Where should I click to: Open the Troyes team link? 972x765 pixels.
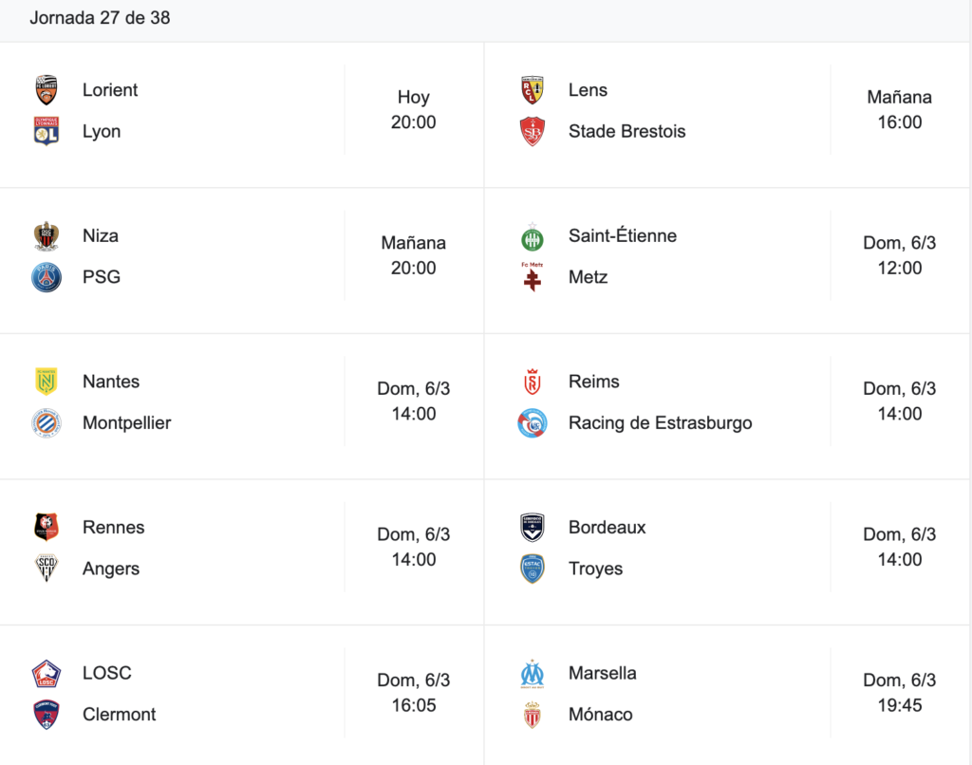pyautogui.click(x=595, y=569)
